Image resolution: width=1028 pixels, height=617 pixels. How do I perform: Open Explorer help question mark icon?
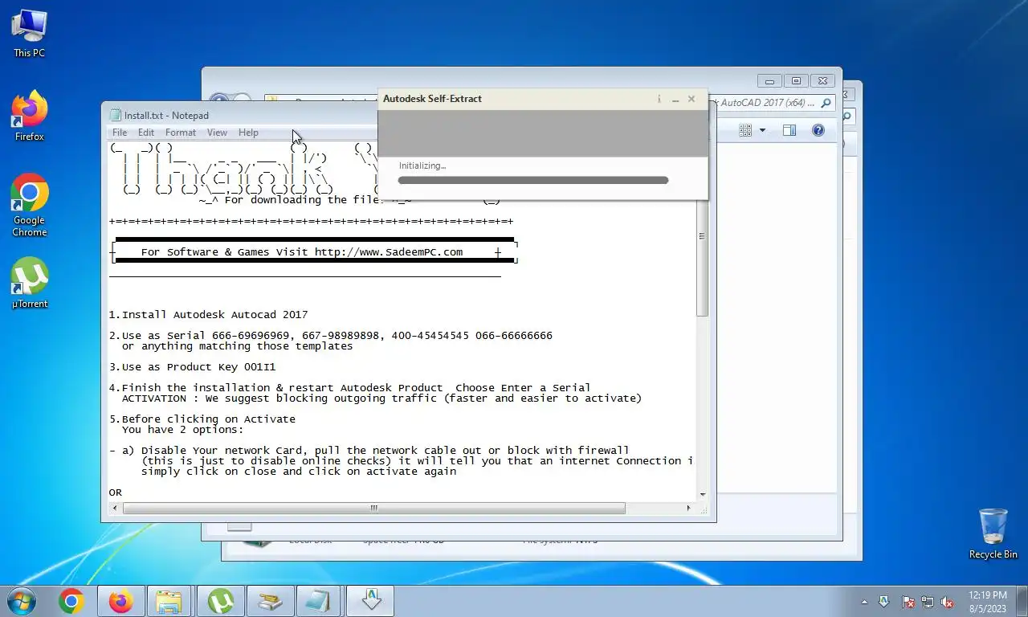click(x=818, y=130)
